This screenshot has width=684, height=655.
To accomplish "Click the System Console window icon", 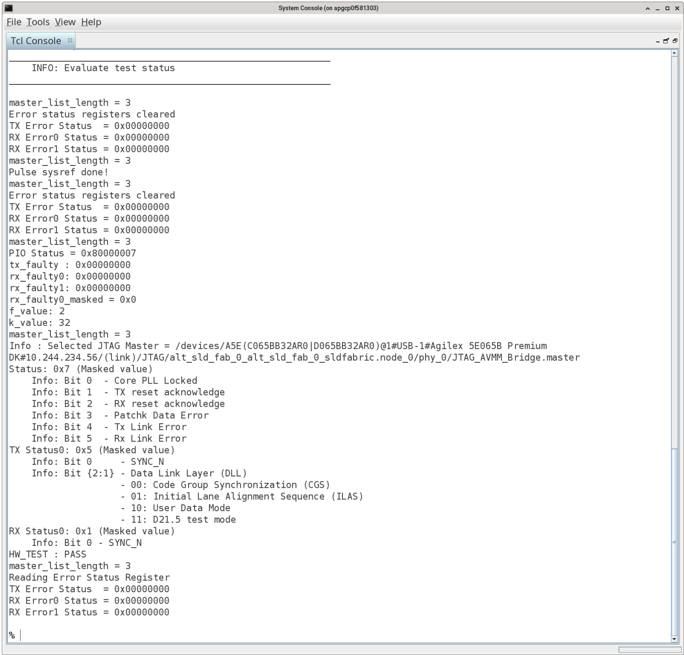I will point(8,8).
